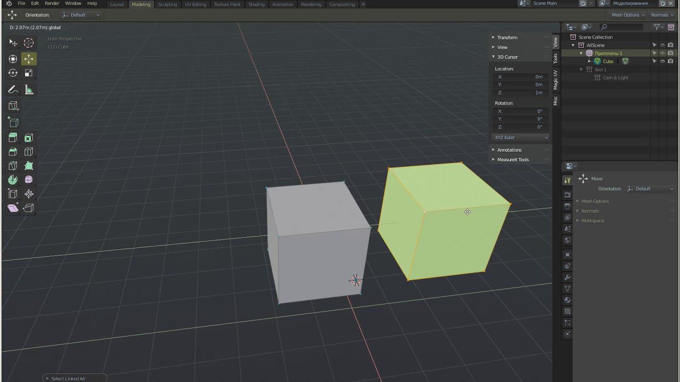Viewport: 680px width, 382px height.
Task: Toggle selectability of Прототипы 1 collection
Action: 654,53
